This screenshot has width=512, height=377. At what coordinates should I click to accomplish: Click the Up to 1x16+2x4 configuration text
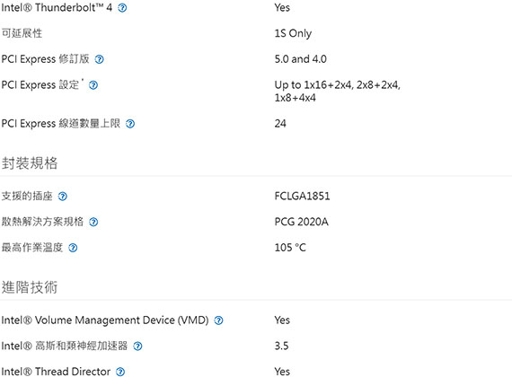338,91
